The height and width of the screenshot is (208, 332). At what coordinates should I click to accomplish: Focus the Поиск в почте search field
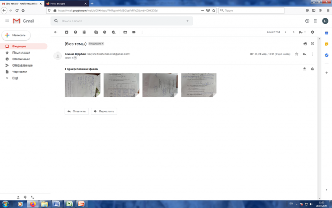122,21
